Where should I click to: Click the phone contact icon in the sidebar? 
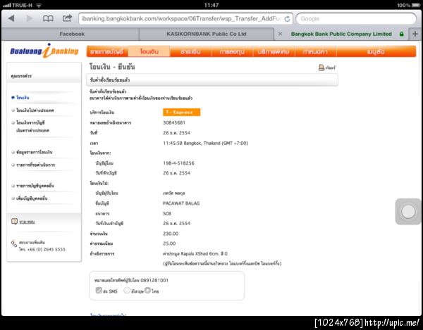(14, 244)
